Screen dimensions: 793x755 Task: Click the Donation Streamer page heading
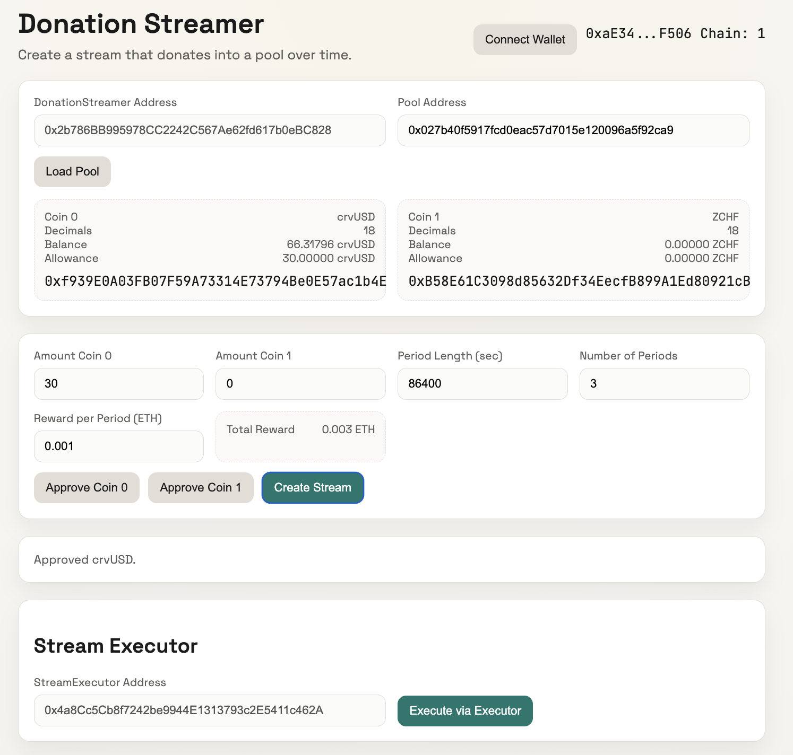141,24
